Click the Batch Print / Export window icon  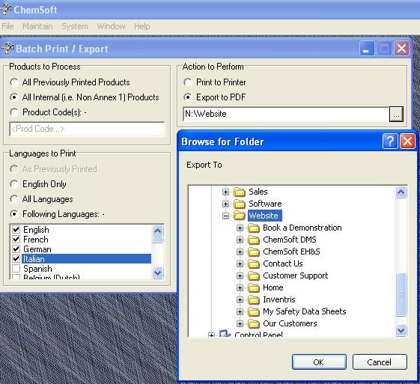tap(7, 49)
